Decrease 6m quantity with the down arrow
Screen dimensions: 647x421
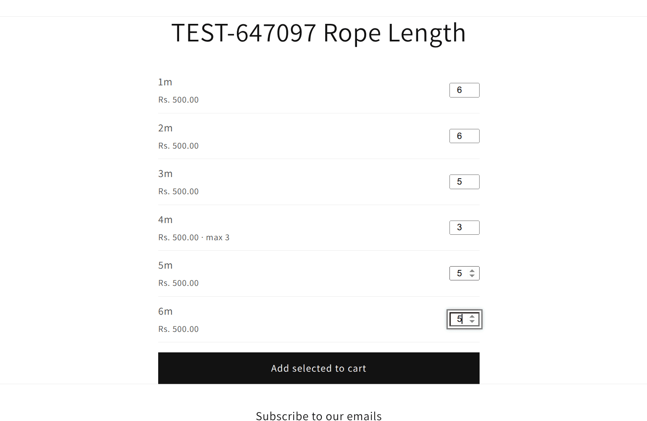472,322
